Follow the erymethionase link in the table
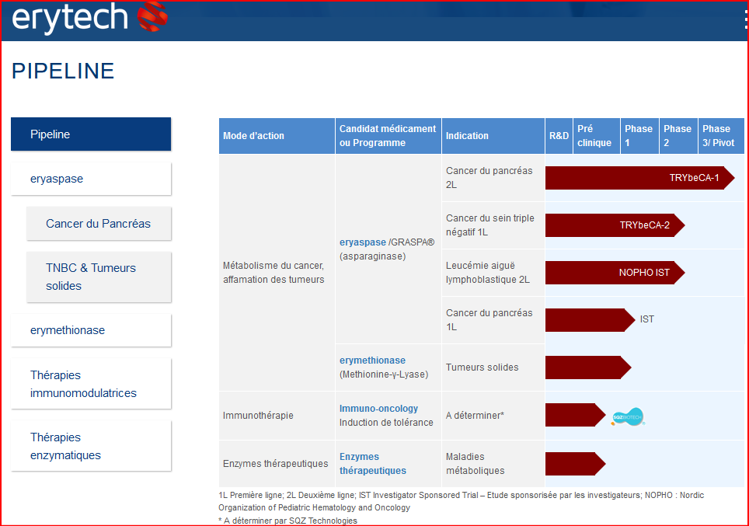The image size is (749, 526). click(372, 361)
